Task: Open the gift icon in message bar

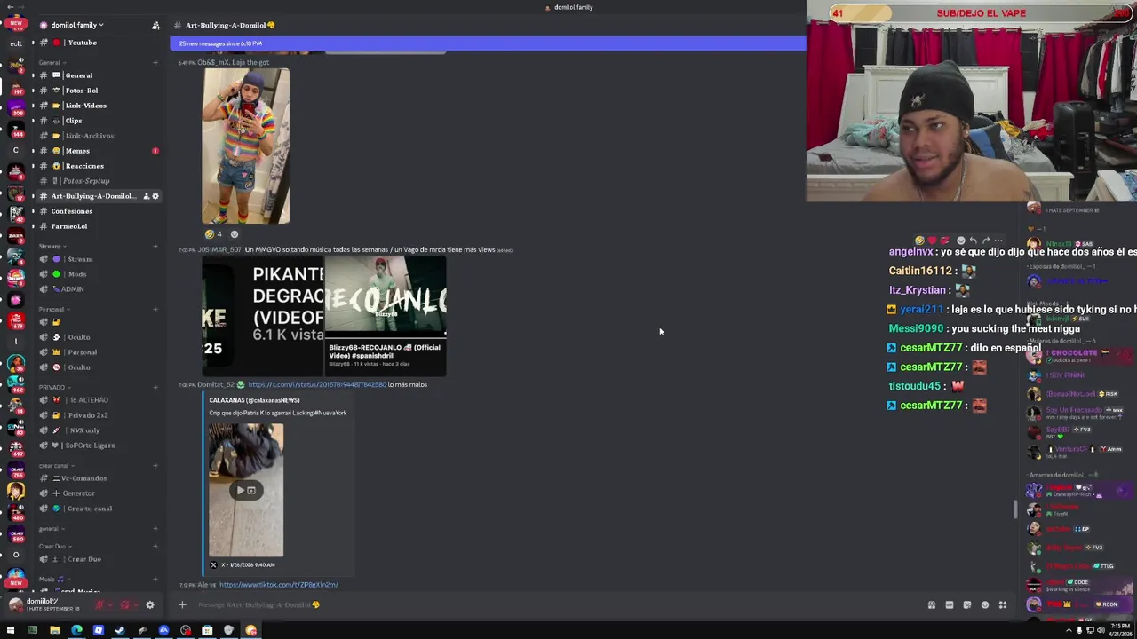Action: point(931,605)
